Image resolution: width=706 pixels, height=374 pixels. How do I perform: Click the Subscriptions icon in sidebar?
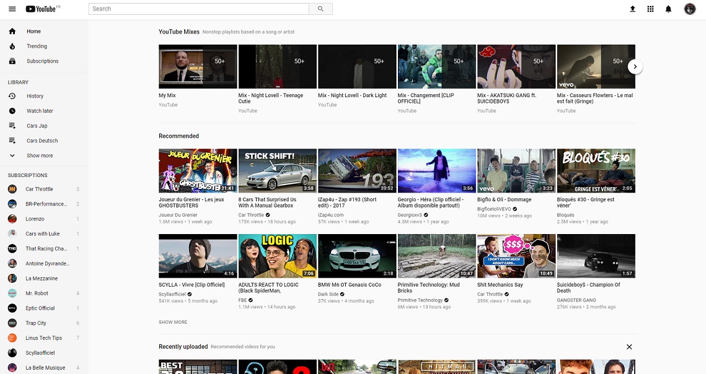pyautogui.click(x=12, y=61)
